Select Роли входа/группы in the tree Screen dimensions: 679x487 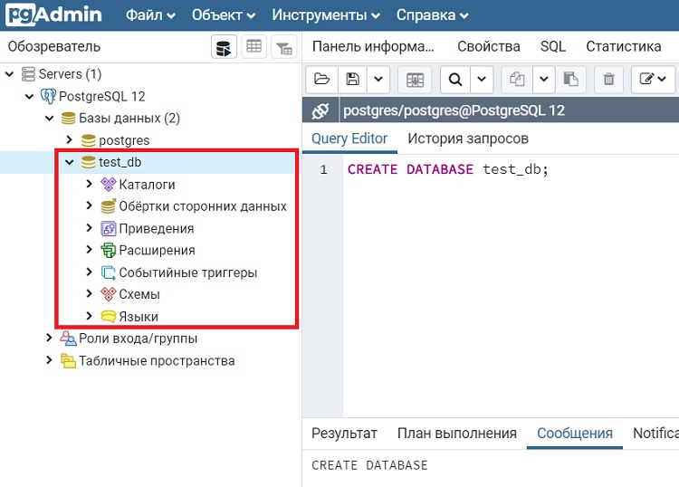click(x=138, y=339)
